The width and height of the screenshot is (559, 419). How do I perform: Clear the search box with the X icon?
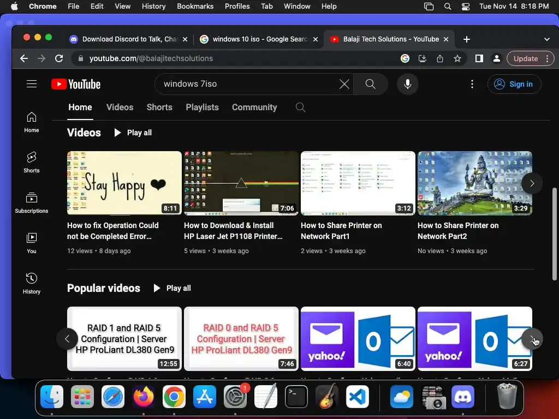(344, 84)
